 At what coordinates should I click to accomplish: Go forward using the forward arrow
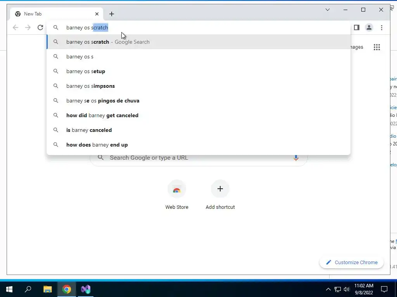(28, 27)
